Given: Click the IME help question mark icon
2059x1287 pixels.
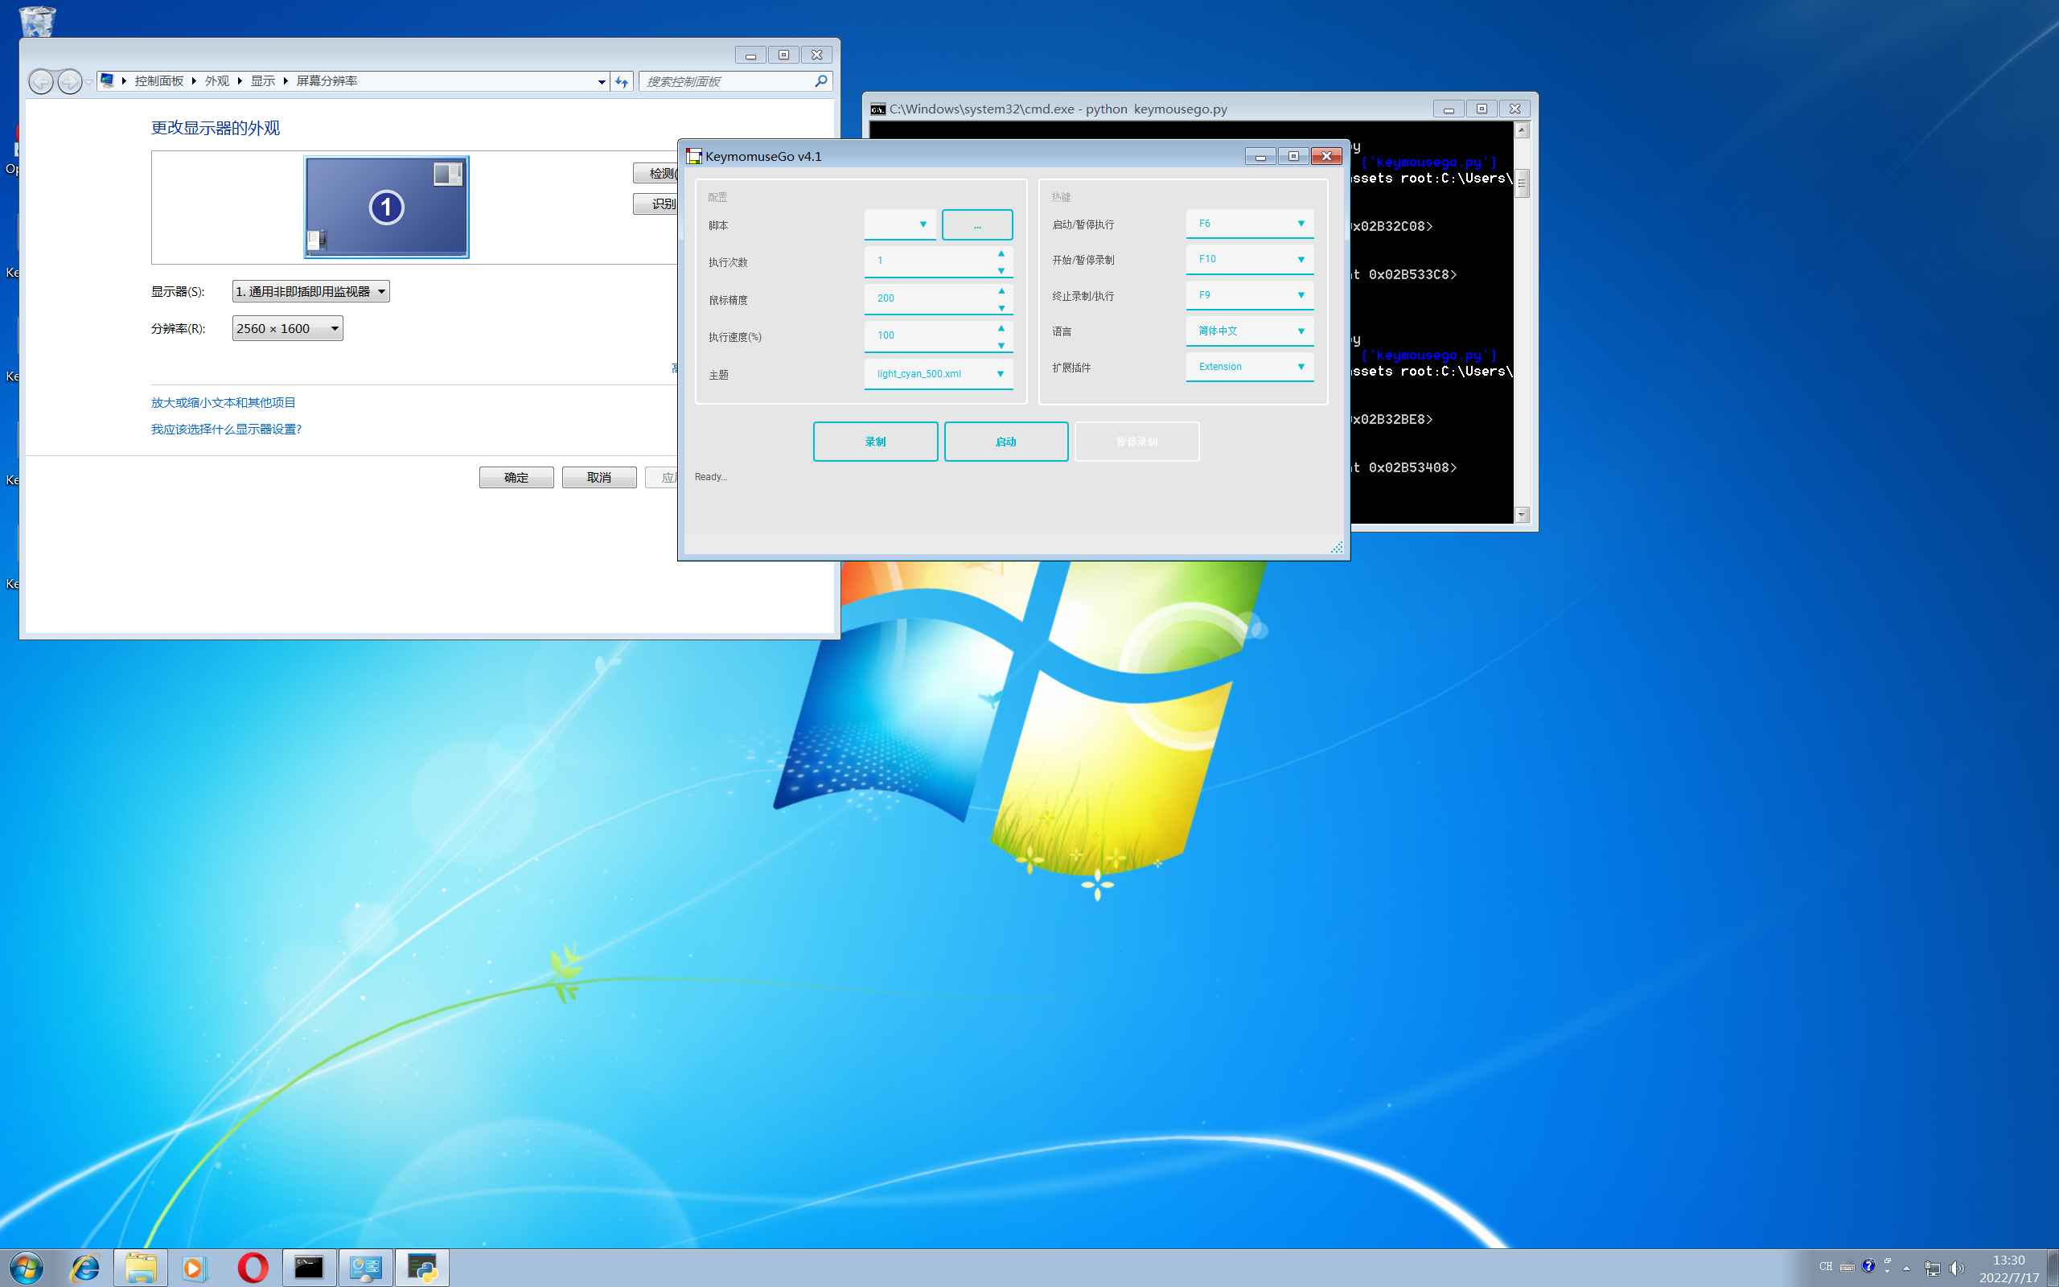Looking at the screenshot, I should tap(1868, 1266).
